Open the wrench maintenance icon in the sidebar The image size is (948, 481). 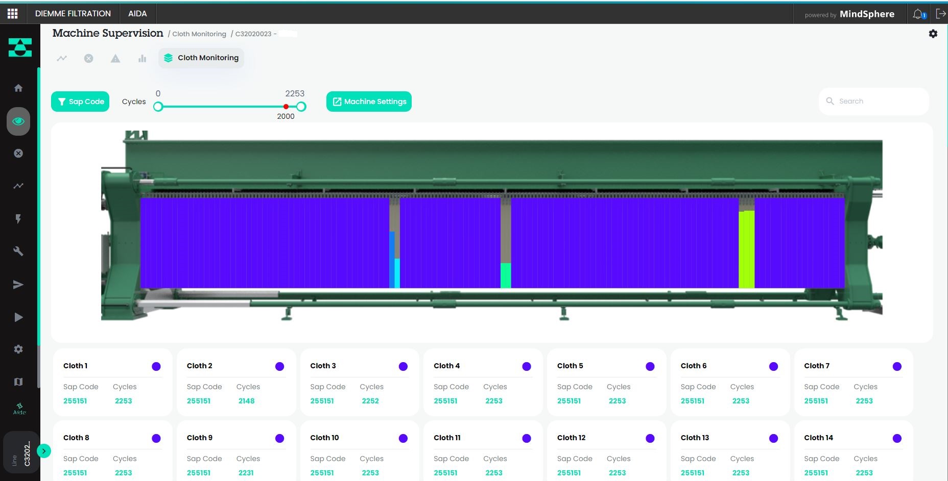[x=18, y=251]
